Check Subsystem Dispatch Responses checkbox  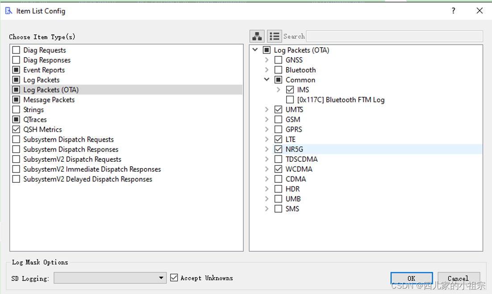[x=17, y=149]
